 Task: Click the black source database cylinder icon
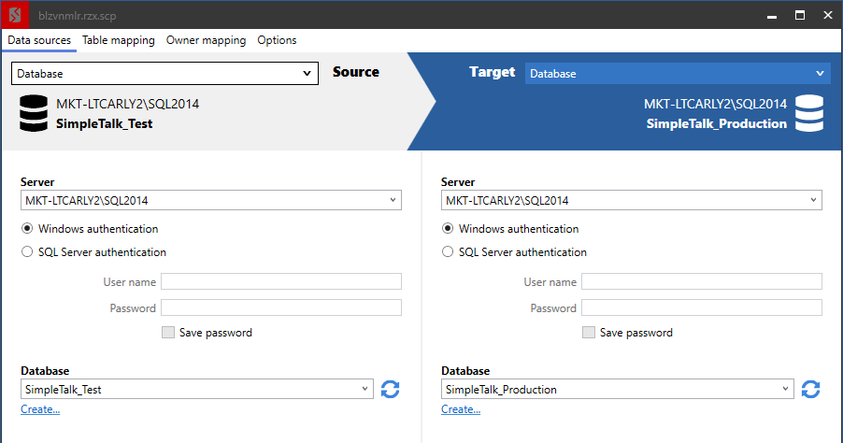pos(34,113)
